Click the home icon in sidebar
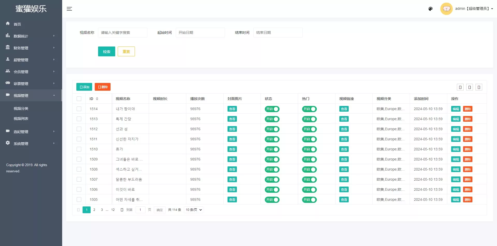This screenshot has width=497, height=246. pos(8,24)
